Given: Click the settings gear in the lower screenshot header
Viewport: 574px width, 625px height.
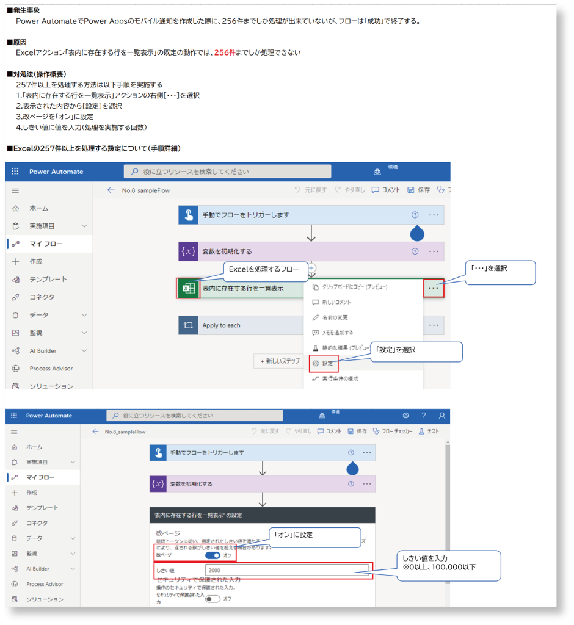Looking at the screenshot, I should (405, 416).
